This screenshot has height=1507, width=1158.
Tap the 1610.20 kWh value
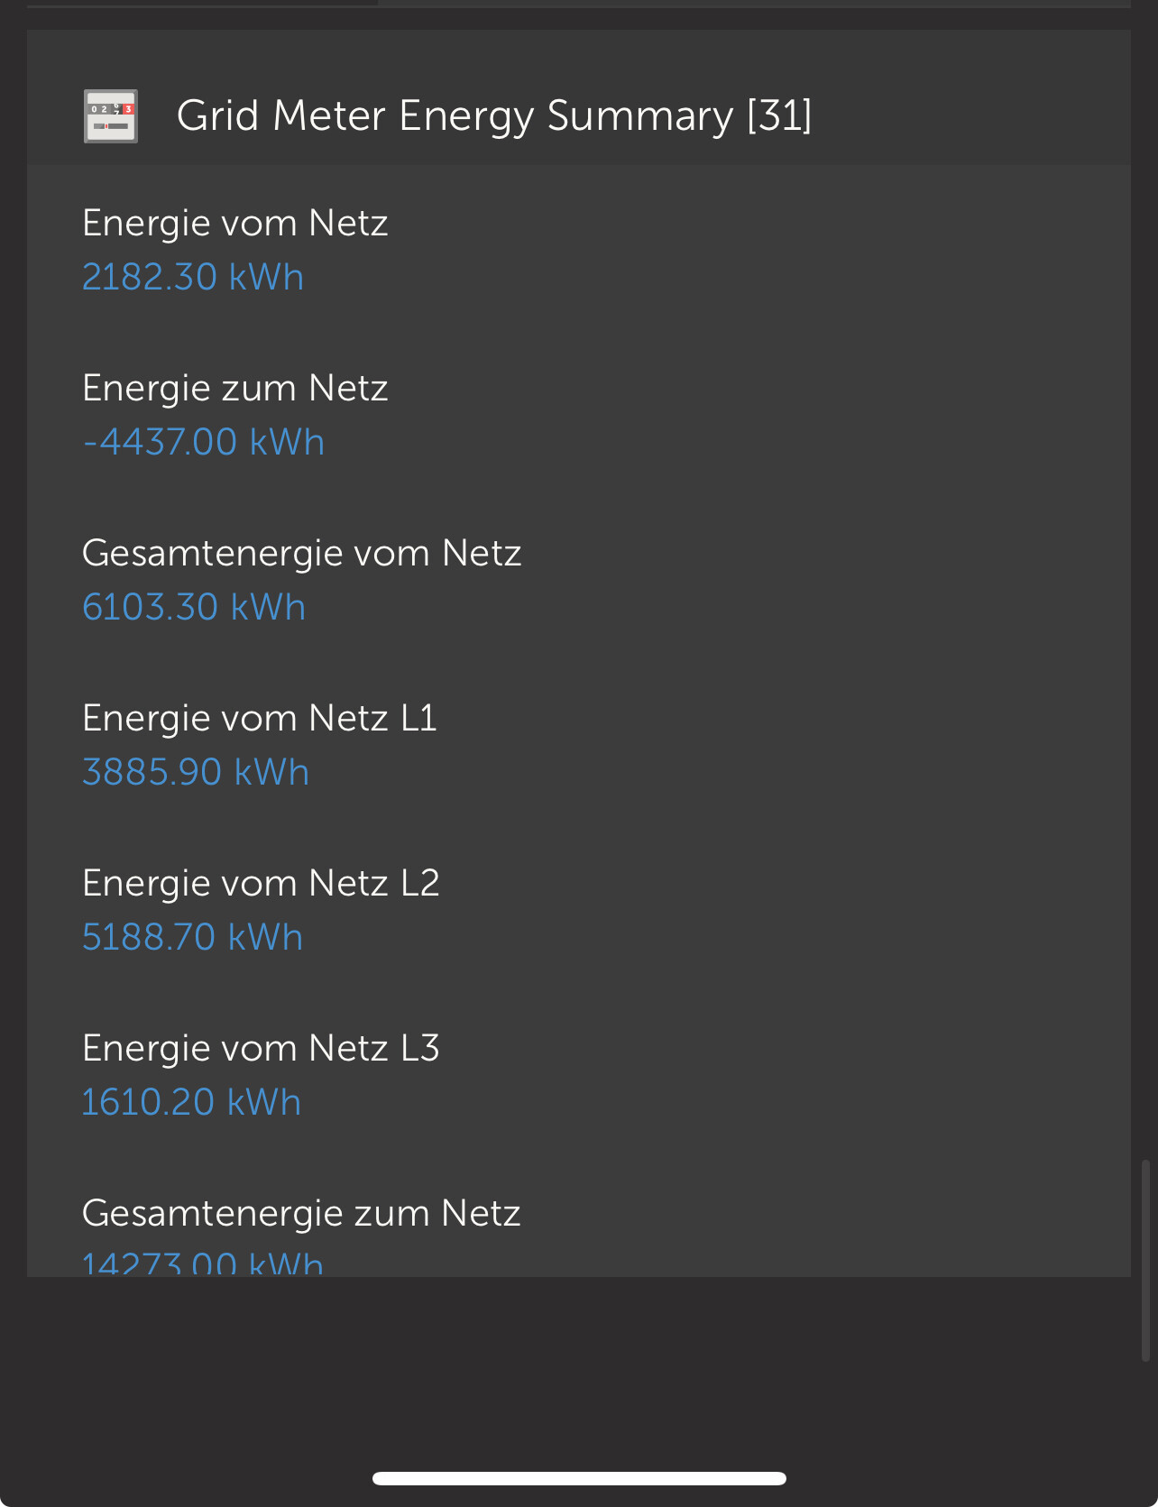pos(191,1102)
